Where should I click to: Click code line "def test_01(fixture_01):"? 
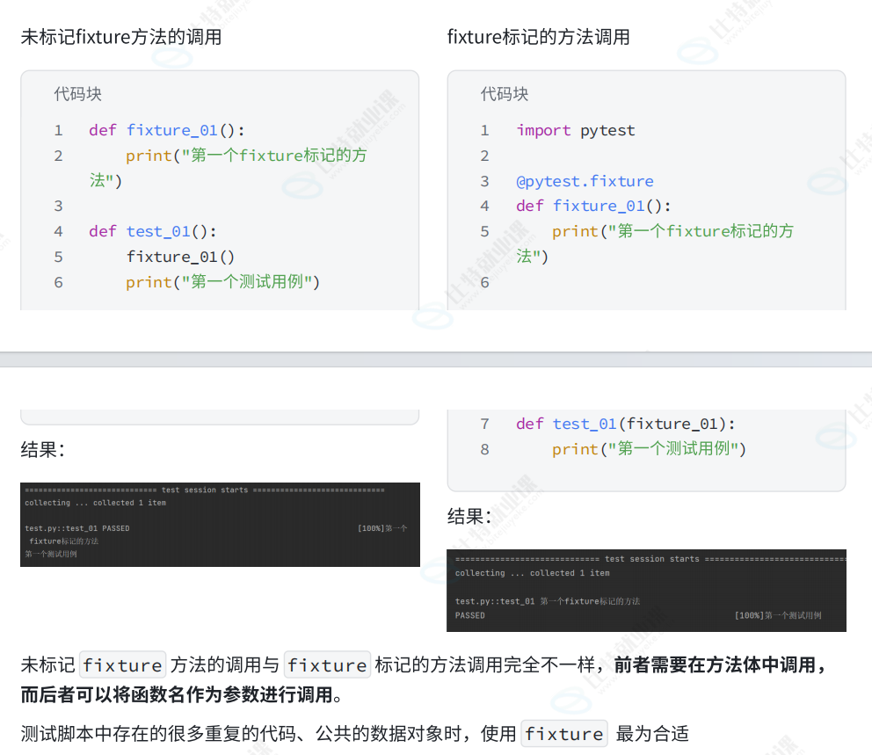tap(626, 425)
